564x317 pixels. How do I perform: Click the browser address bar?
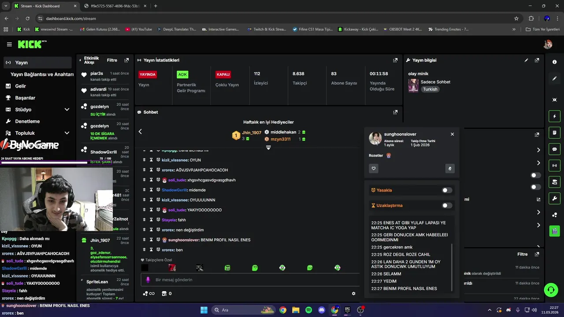tap(273, 18)
